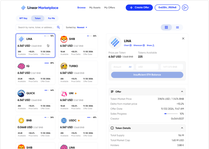The image size is (209, 149).
Task: Click the search magnifier icon
Action: (58, 27)
